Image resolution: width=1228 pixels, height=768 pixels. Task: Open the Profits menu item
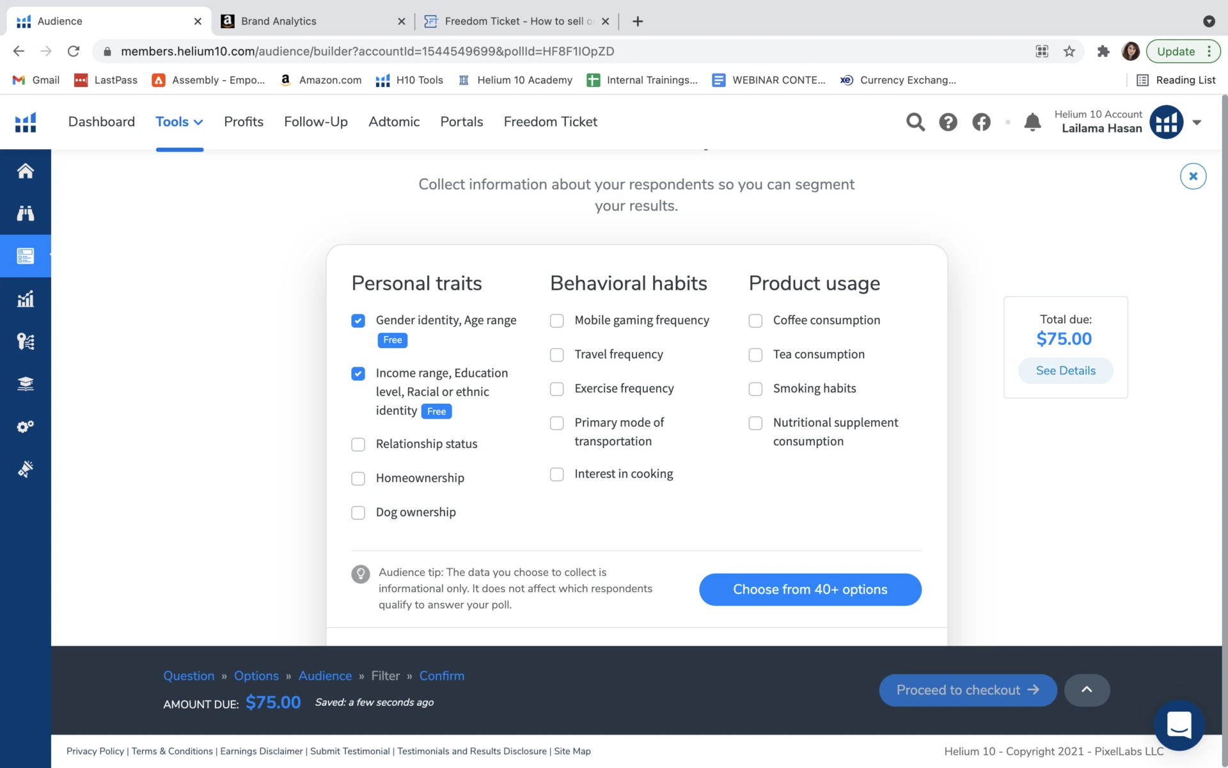pos(243,122)
